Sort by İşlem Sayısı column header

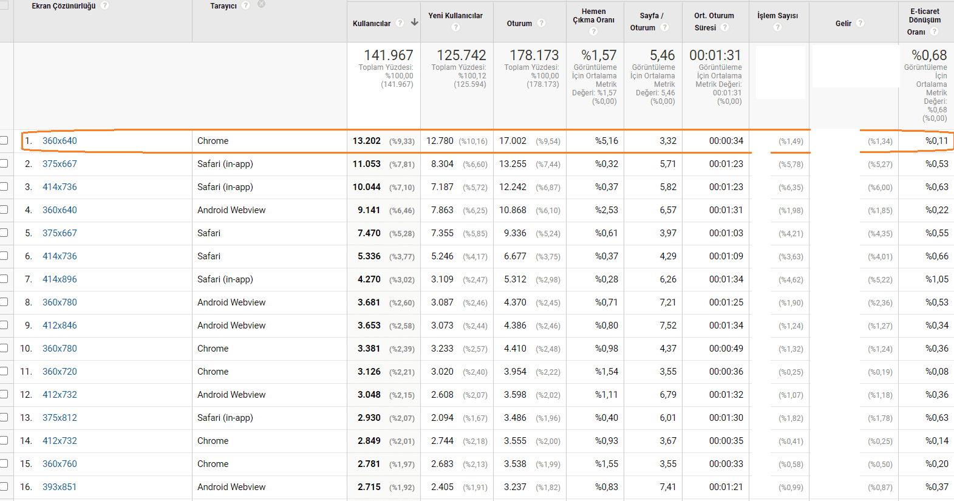pyautogui.click(x=777, y=16)
